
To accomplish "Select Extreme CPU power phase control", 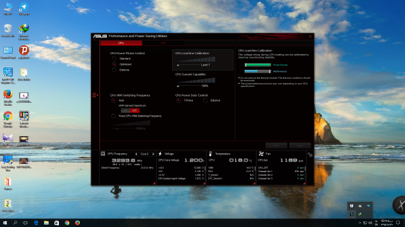I will click(x=114, y=70).
